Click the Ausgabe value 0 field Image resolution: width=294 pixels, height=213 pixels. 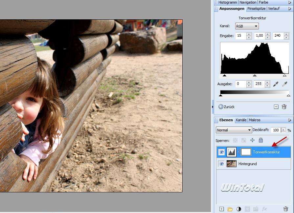coord(241,84)
